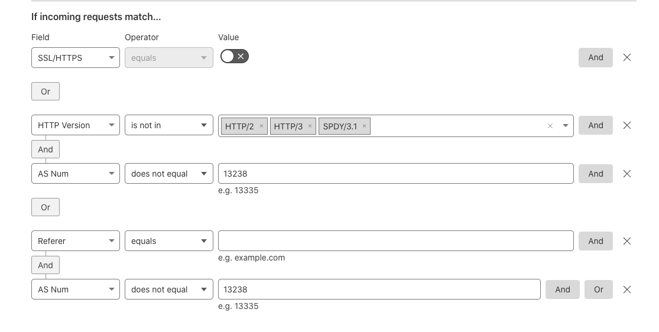
Task: Click the And button on the Referer row
Action: pyautogui.click(x=596, y=241)
